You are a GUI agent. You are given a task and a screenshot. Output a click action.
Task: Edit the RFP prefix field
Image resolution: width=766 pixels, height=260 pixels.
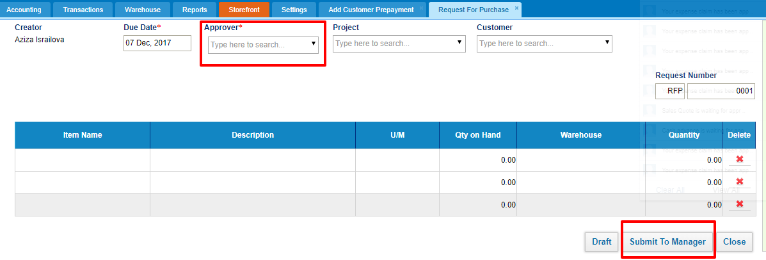[670, 90]
